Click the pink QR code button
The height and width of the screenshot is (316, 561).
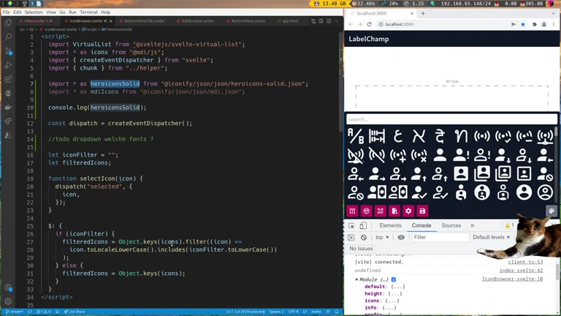[381, 211]
